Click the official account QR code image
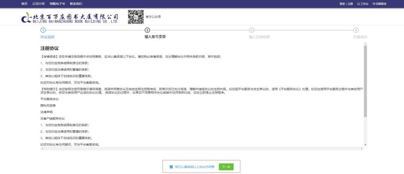The width and height of the screenshot is (404, 174). click(x=136, y=17)
